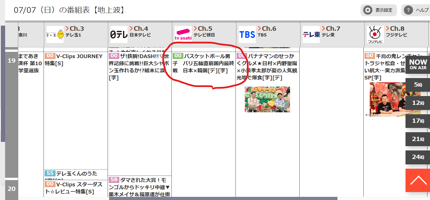Viewport: 430px width, 200px height.
Task: Jump to the 12時 time slot
Action: coord(418,103)
